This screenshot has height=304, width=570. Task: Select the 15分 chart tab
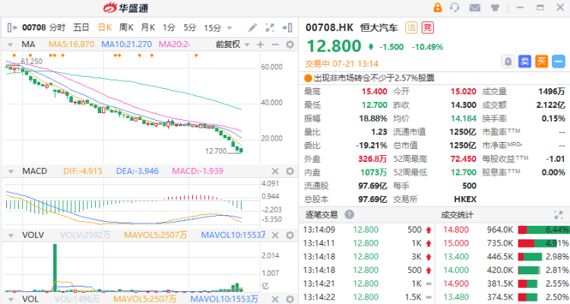pyautogui.click(x=212, y=27)
